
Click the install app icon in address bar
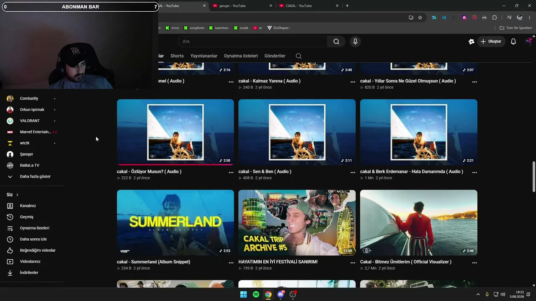click(411, 18)
